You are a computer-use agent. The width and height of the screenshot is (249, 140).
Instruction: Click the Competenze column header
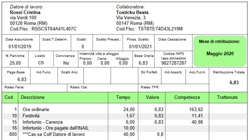pos(187,98)
